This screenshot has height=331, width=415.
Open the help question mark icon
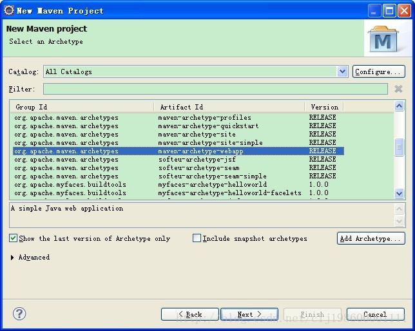click(19, 314)
